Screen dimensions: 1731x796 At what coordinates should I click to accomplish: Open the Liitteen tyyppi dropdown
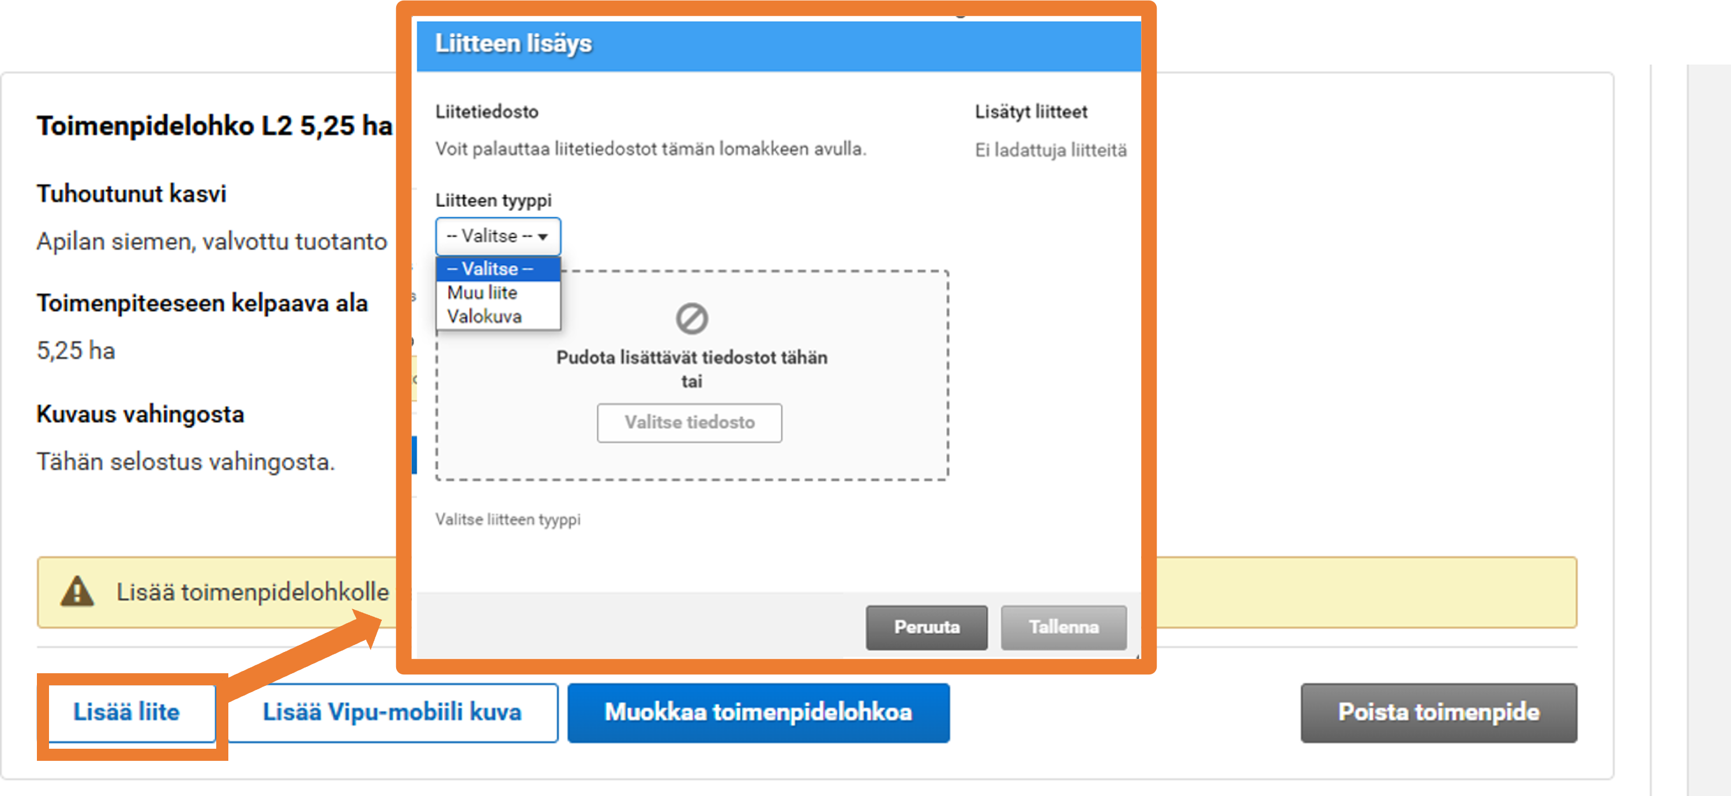[x=497, y=236]
